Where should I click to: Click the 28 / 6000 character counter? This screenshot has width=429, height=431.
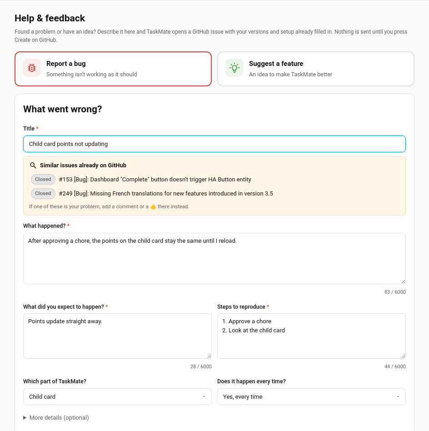tap(201, 366)
